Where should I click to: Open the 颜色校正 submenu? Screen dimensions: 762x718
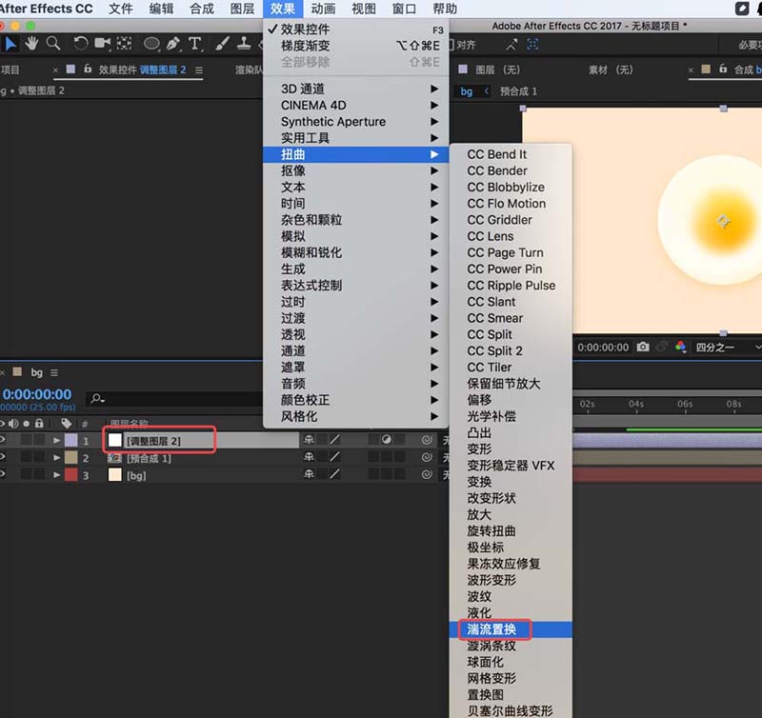(x=355, y=400)
